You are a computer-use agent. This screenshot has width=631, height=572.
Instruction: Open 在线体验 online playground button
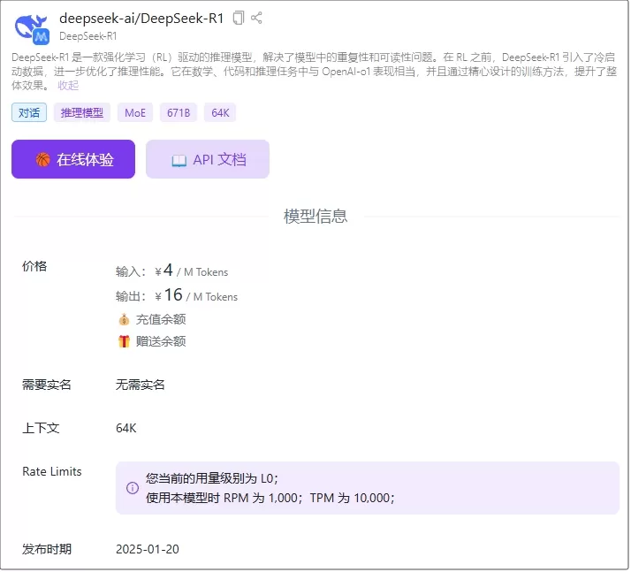[x=73, y=159]
